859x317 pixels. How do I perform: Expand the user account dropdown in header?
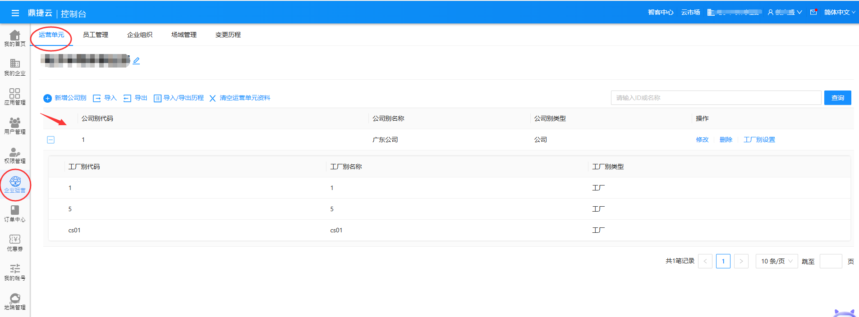point(785,12)
